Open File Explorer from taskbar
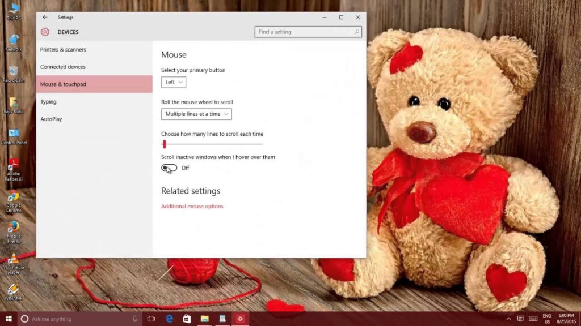The height and width of the screenshot is (326, 581). [x=204, y=319]
